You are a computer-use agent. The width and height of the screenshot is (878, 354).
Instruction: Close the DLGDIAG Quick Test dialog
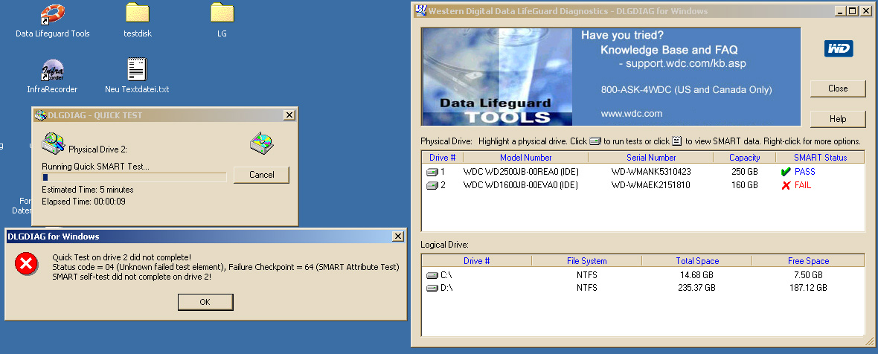289,115
